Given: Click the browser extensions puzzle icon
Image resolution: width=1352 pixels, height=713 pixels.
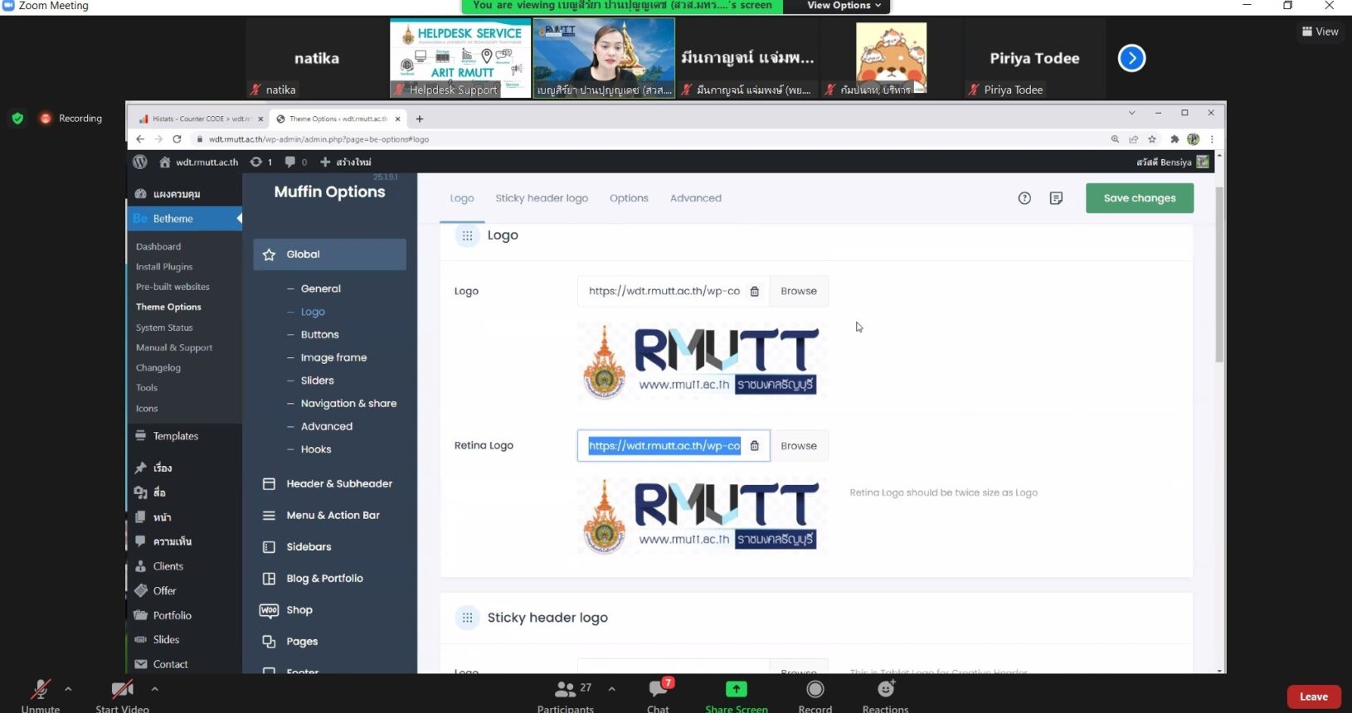Looking at the screenshot, I should coord(1174,139).
